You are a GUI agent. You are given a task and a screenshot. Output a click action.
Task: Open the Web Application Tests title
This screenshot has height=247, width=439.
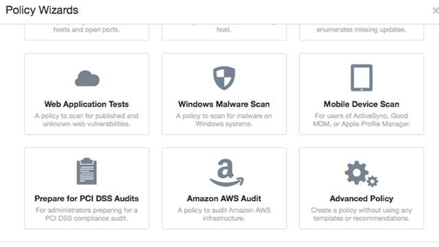point(86,104)
